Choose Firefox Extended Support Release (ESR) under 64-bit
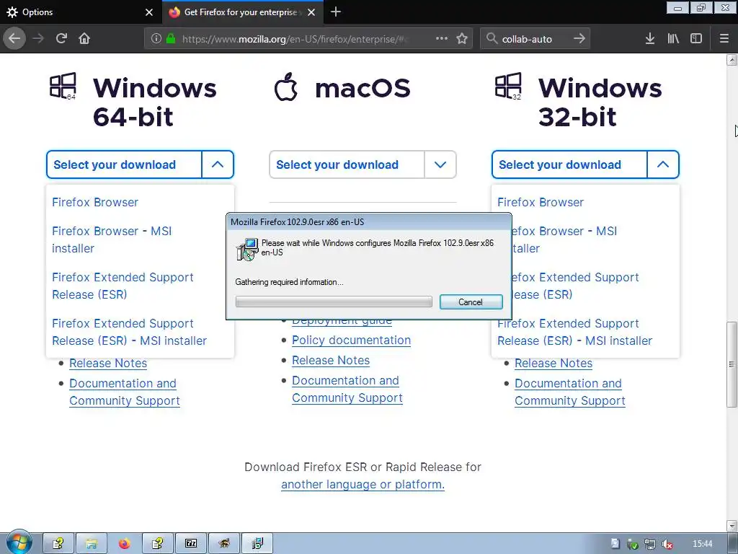 (x=123, y=286)
